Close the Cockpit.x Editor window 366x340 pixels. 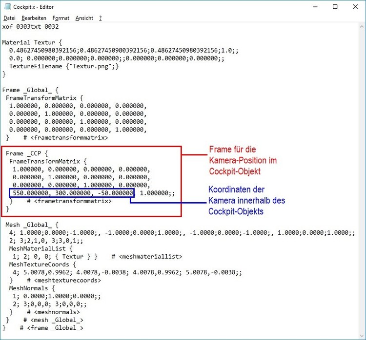pos(355,7)
